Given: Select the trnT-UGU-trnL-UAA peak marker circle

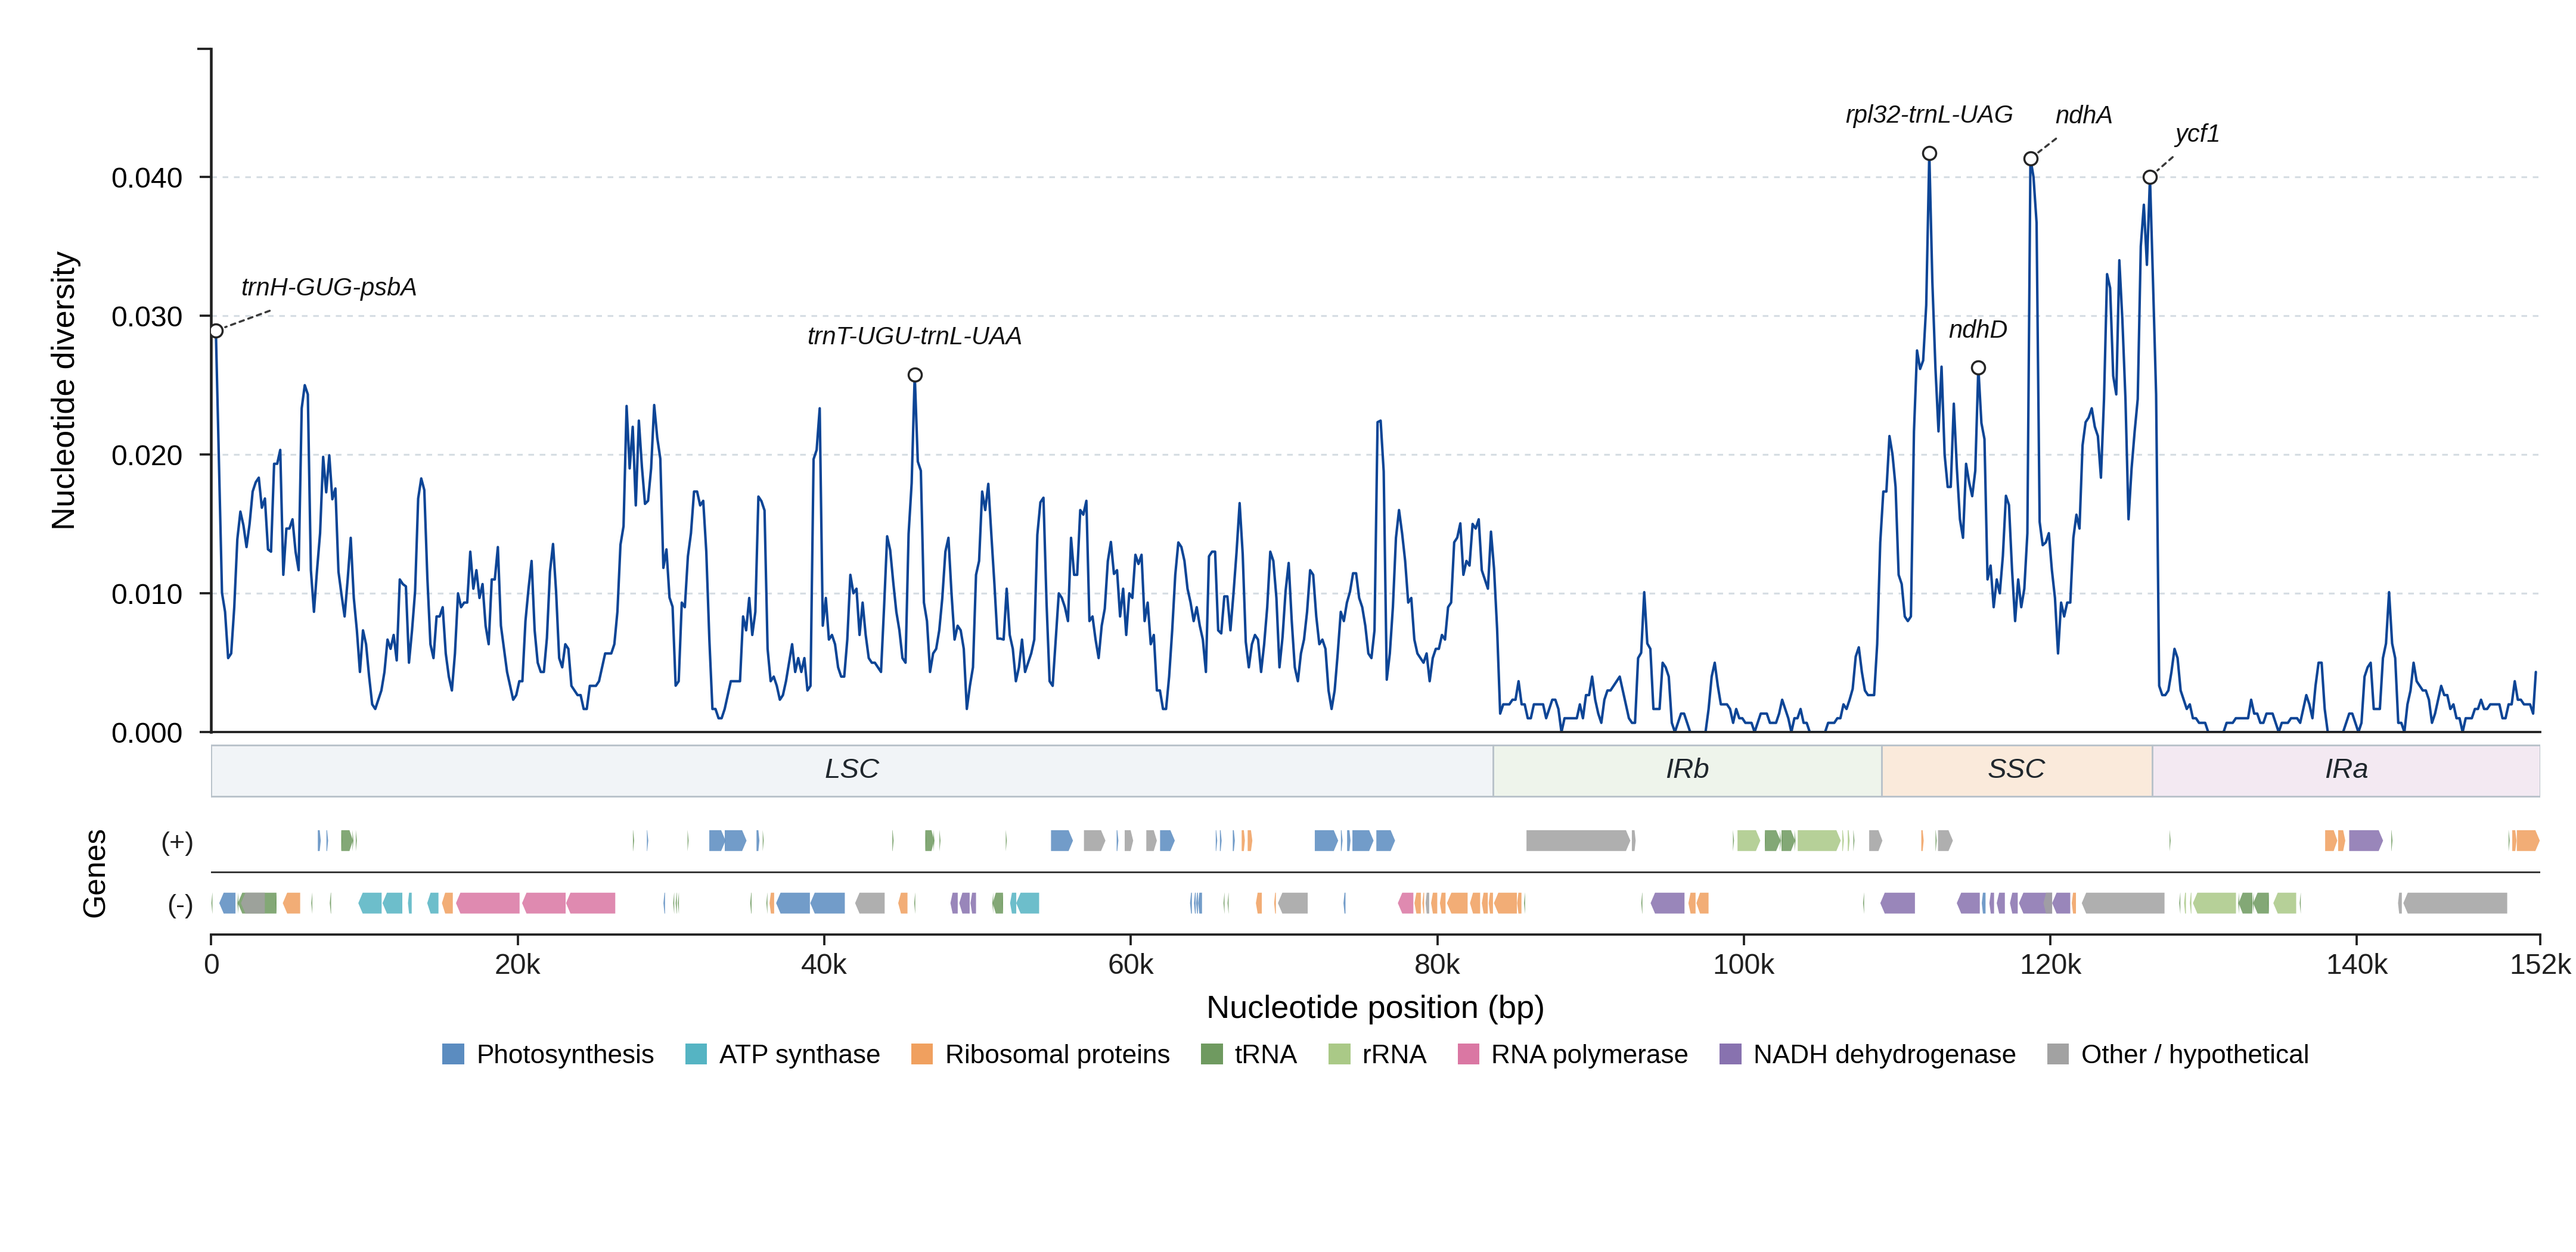Looking at the screenshot, I should (x=915, y=375).
